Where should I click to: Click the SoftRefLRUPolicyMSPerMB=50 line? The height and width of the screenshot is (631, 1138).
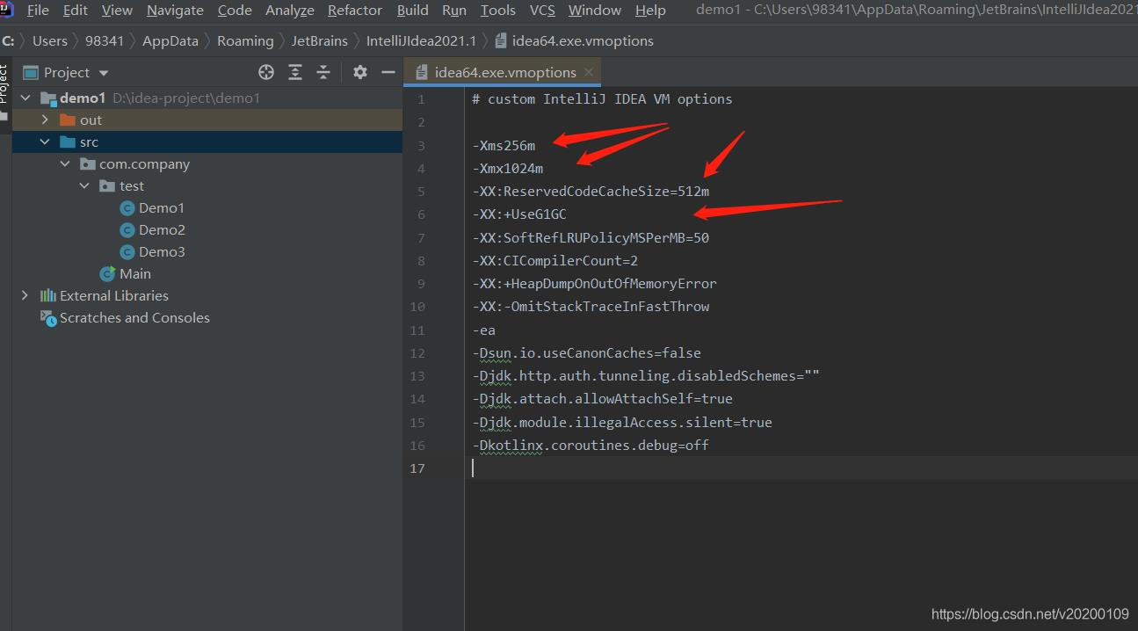(591, 238)
